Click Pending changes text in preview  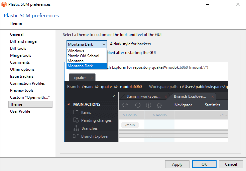(97, 120)
